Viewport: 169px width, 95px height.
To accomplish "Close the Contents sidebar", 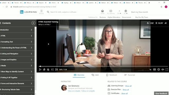I will coord(33,23).
